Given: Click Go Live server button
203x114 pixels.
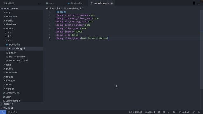Looking at the screenshot, I should tap(184, 112).
